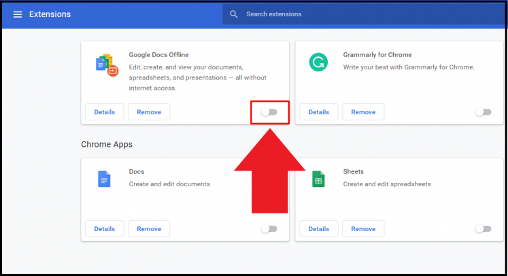Image resolution: width=508 pixels, height=276 pixels.
Task: Click the green Sheets app icon
Action: click(x=317, y=179)
